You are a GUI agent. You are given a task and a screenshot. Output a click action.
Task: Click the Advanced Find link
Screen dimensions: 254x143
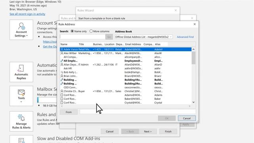click(185, 37)
